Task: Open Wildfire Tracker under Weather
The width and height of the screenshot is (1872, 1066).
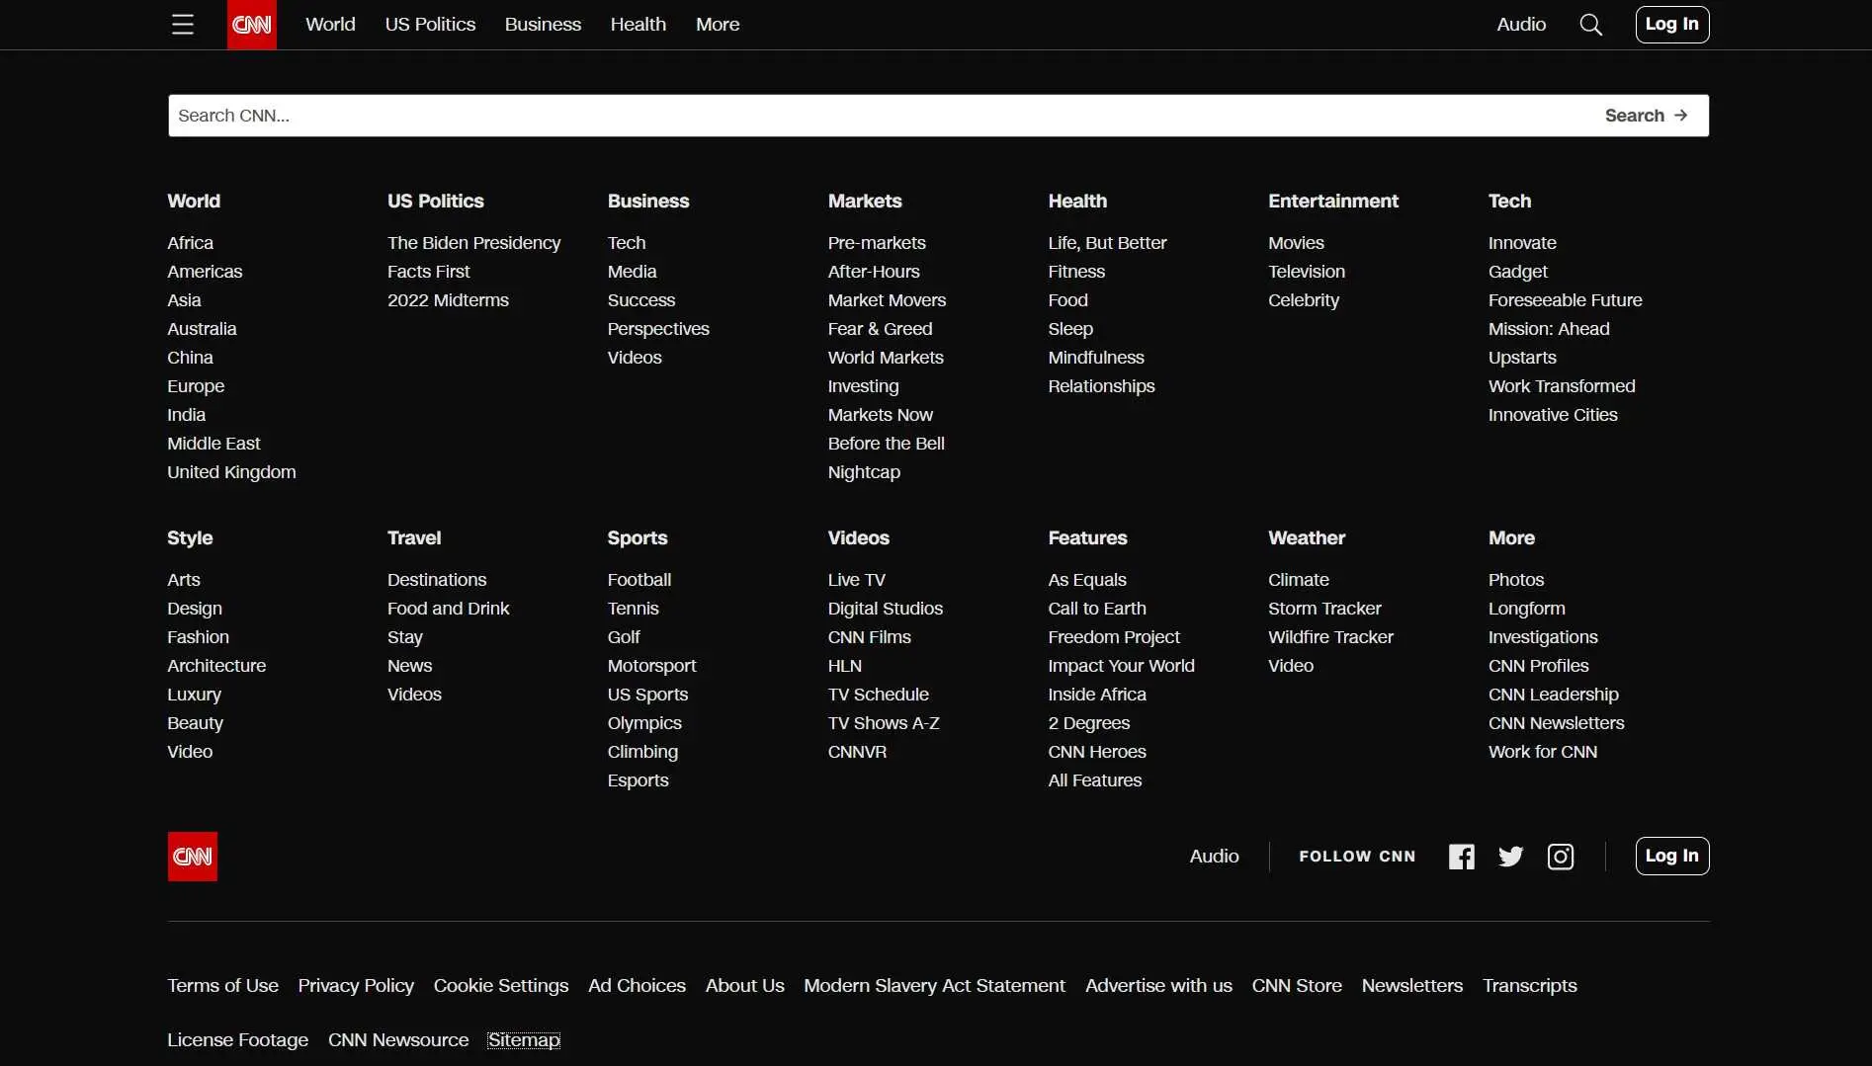Action: [x=1329, y=636]
